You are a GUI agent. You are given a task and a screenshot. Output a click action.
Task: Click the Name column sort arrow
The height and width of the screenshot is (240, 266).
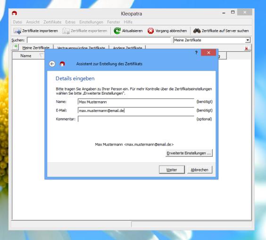[41, 56]
